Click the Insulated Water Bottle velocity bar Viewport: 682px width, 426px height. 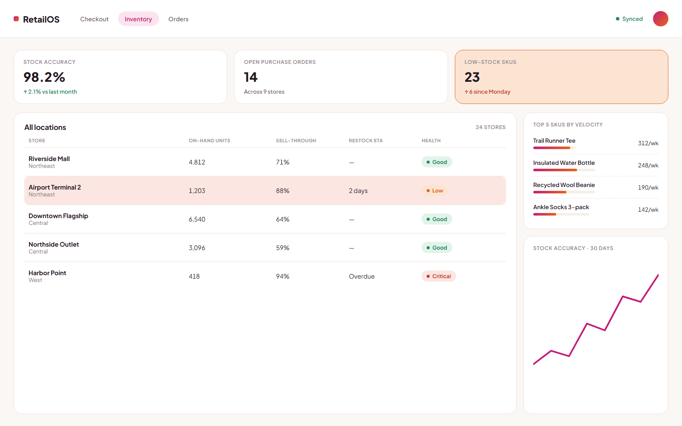click(x=564, y=170)
